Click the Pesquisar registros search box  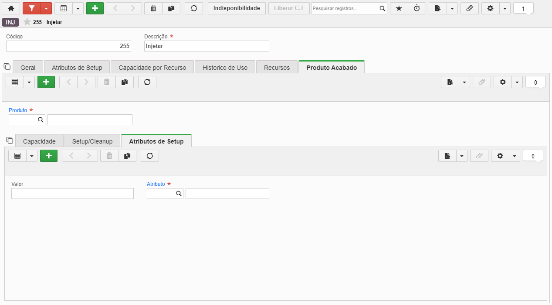tap(345, 8)
